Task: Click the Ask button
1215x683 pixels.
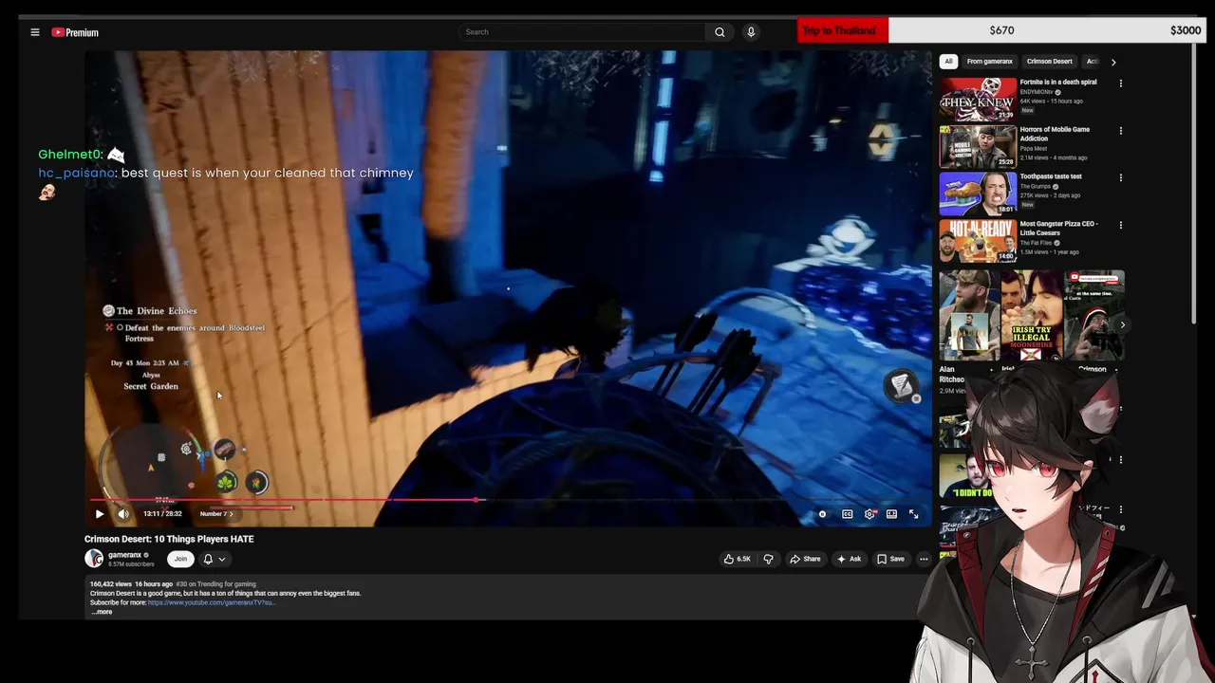Action: pyautogui.click(x=849, y=559)
